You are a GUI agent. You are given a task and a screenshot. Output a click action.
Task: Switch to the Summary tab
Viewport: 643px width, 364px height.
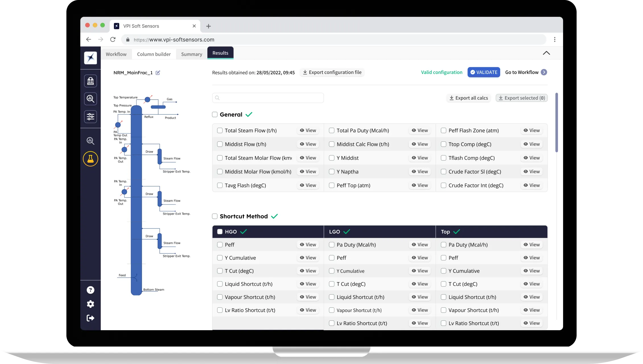191,54
